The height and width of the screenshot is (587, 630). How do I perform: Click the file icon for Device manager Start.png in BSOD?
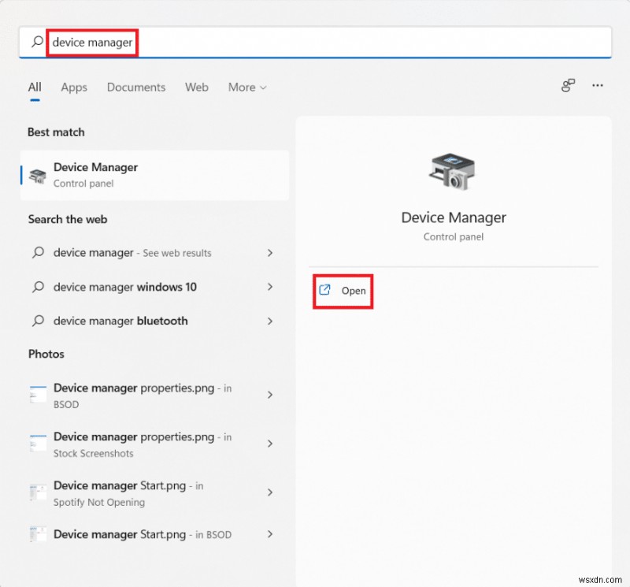point(37,534)
